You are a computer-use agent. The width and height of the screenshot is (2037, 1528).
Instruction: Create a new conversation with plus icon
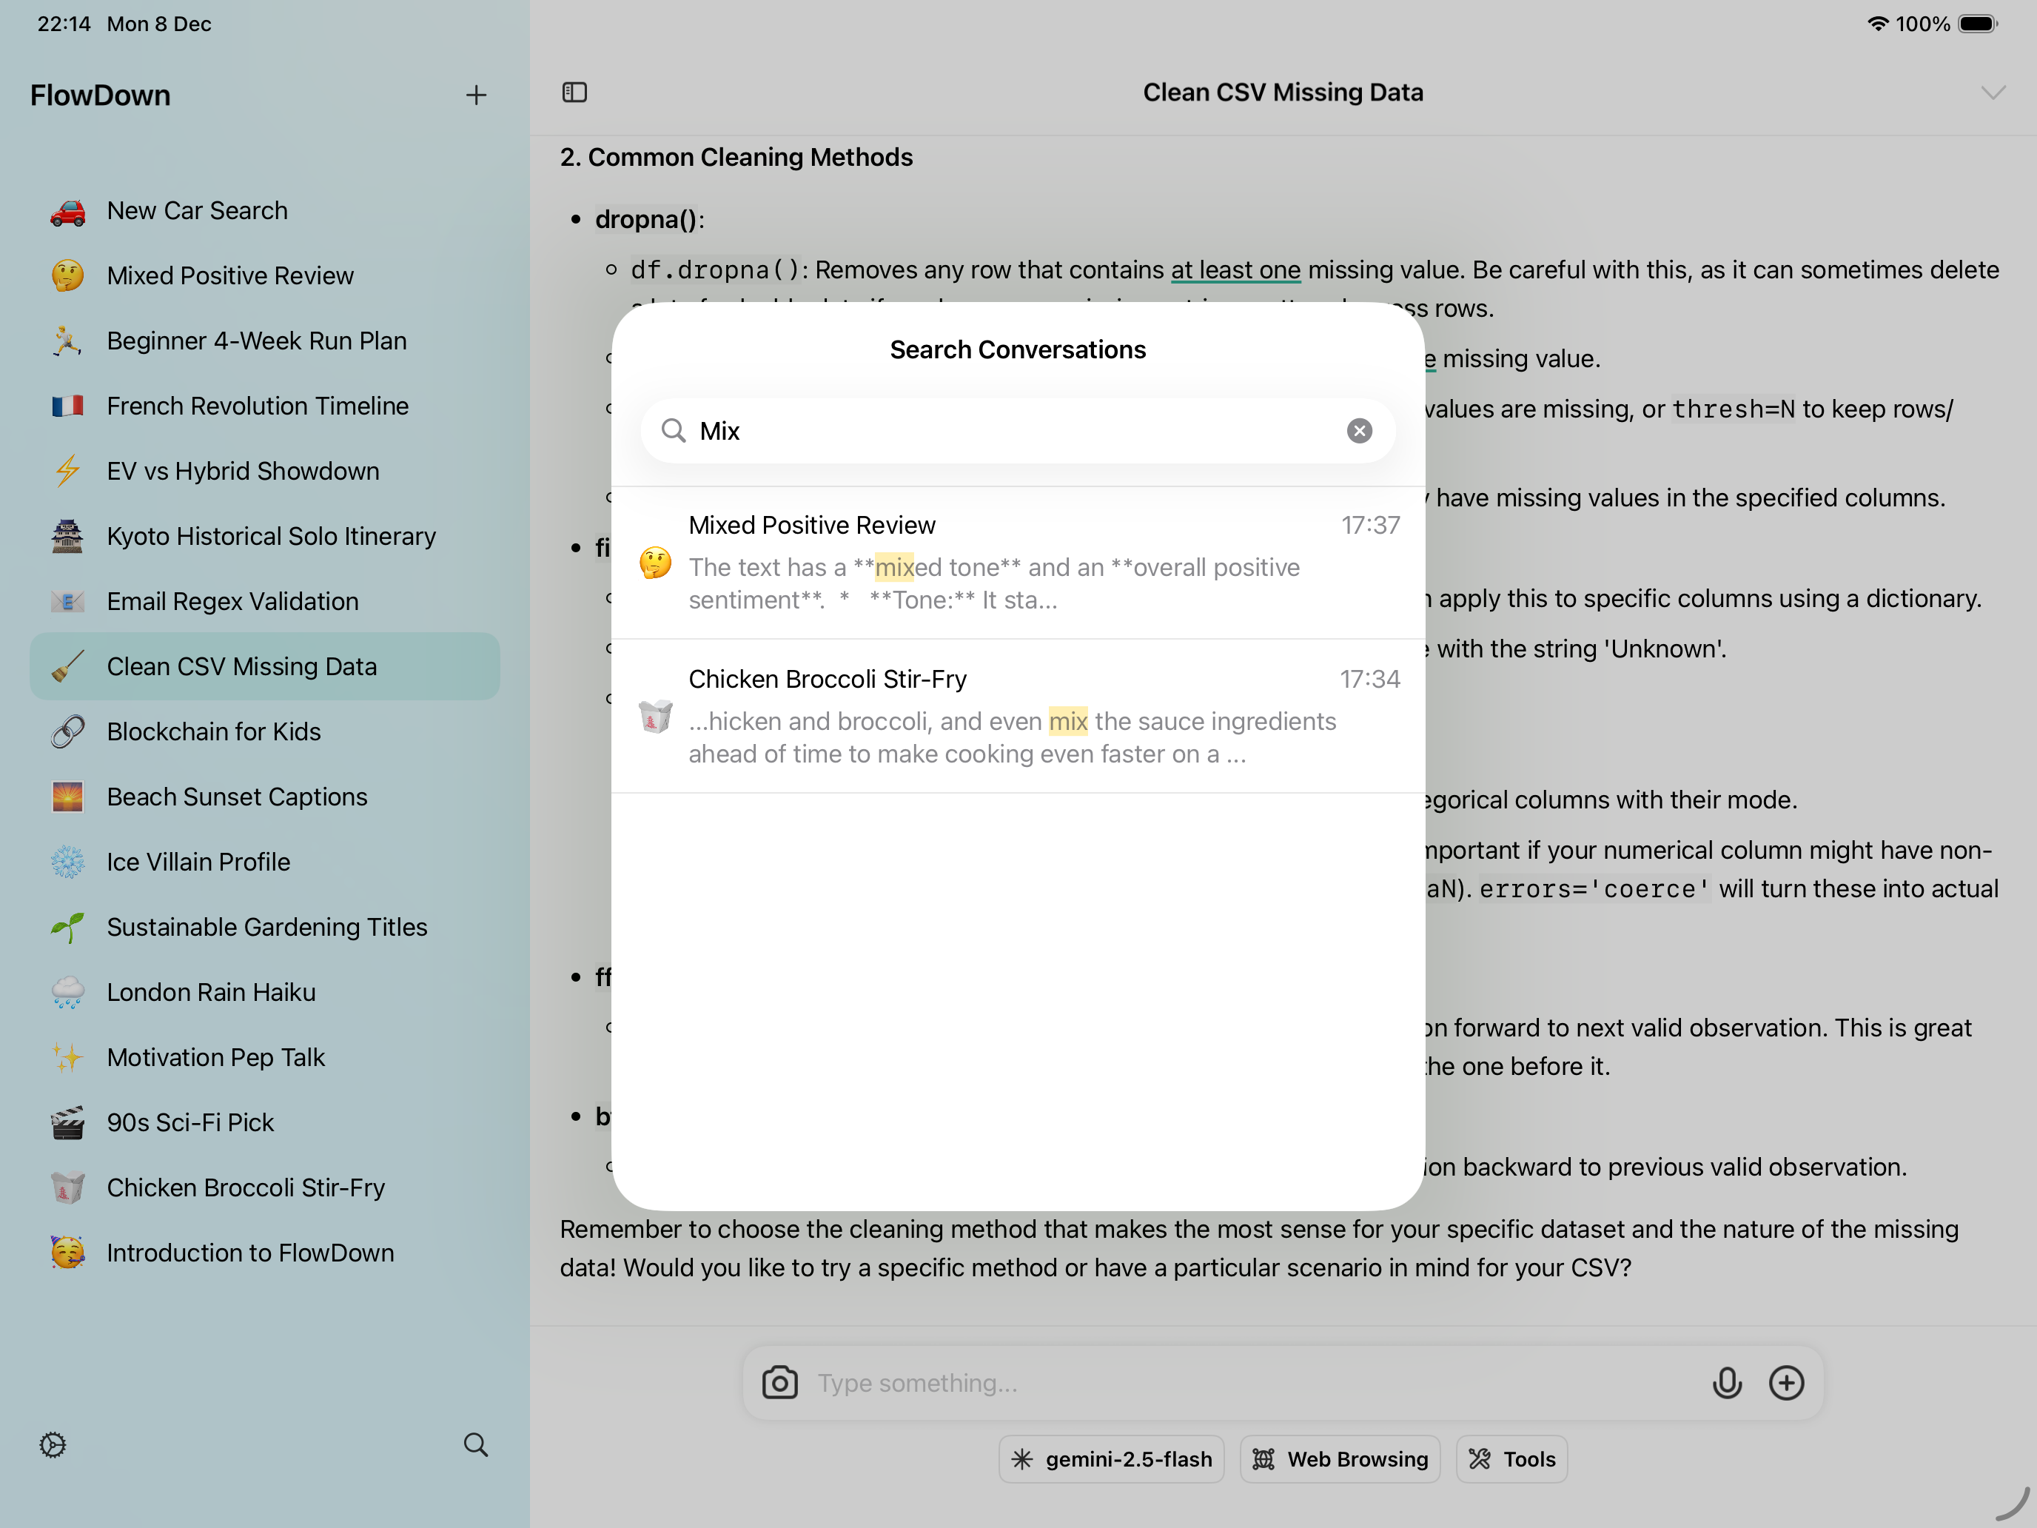476,95
